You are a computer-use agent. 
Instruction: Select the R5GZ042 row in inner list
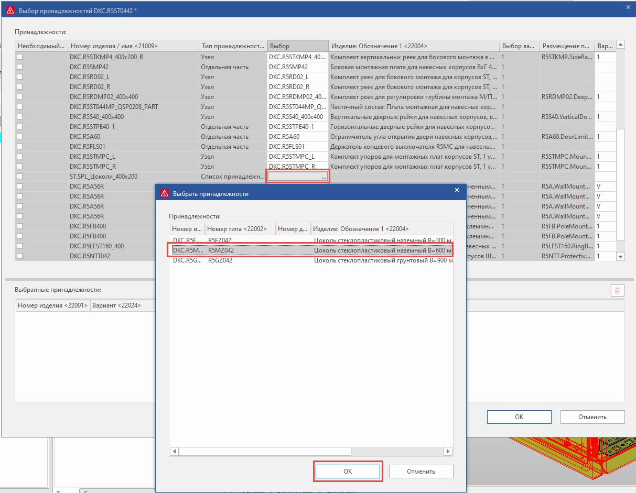[x=311, y=260]
